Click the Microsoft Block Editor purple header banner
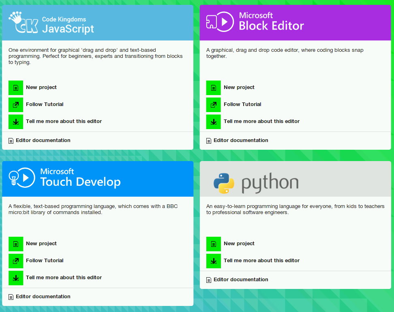This screenshot has width=394, height=312. pos(295,22)
